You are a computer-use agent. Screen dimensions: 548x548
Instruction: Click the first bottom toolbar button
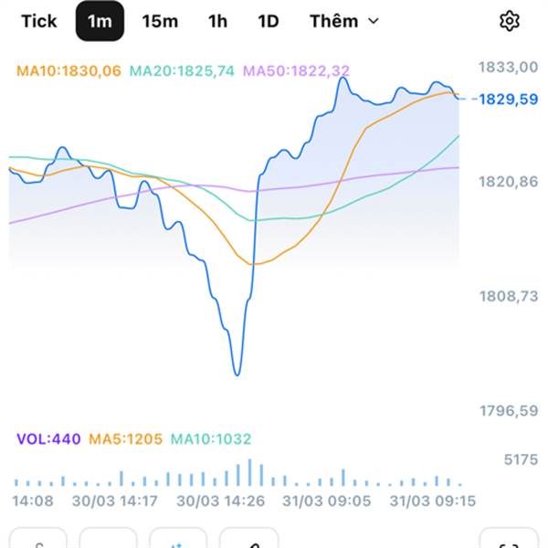click(x=37, y=541)
